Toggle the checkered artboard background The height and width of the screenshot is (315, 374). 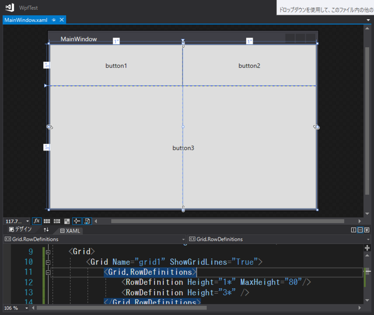click(x=67, y=221)
